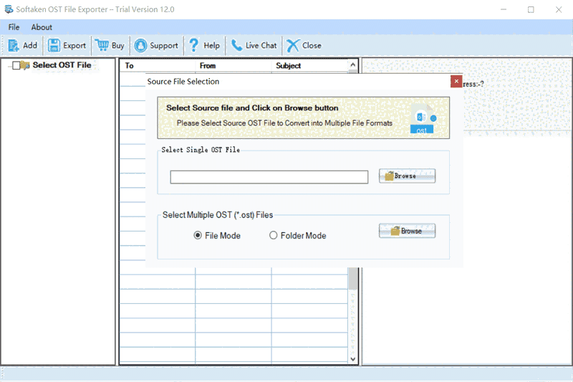Click the Help question mark icon
573x382 pixels.
tap(193, 45)
